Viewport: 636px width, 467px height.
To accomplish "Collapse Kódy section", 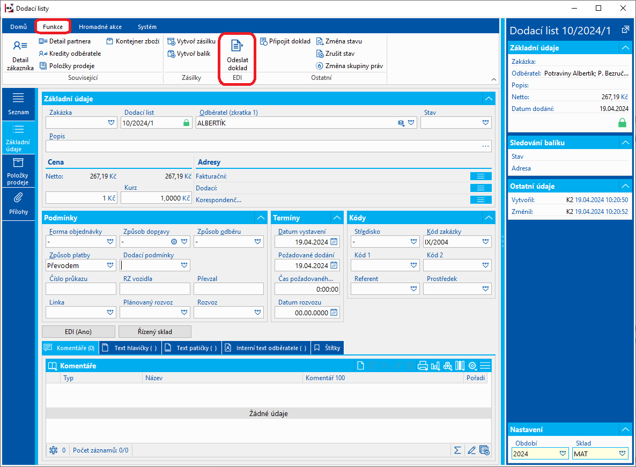I will (489, 218).
